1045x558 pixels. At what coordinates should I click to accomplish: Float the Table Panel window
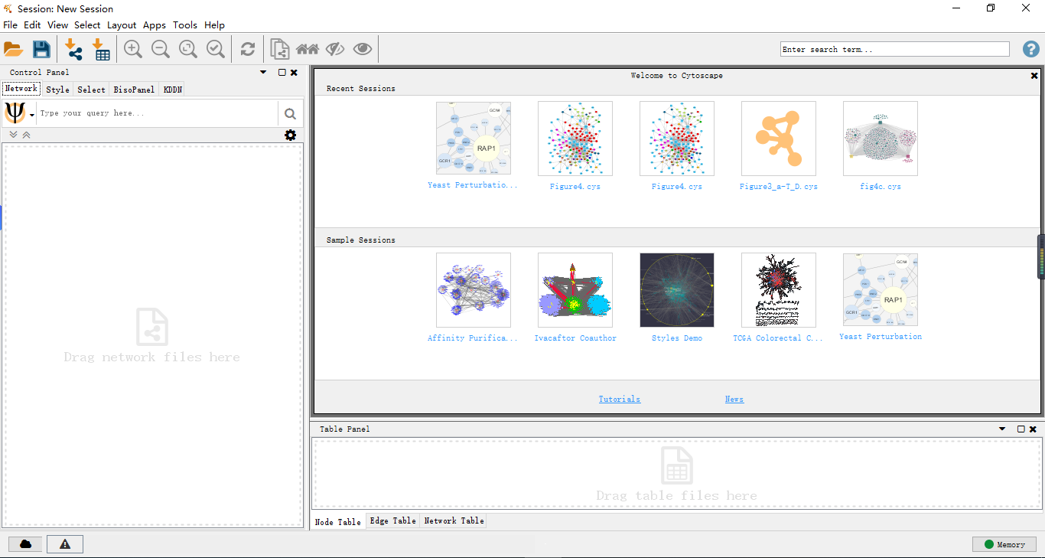pyautogui.click(x=1021, y=429)
